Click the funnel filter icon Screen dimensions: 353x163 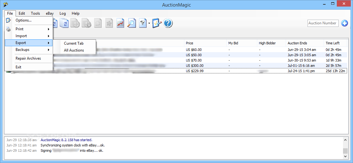click(143, 23)
